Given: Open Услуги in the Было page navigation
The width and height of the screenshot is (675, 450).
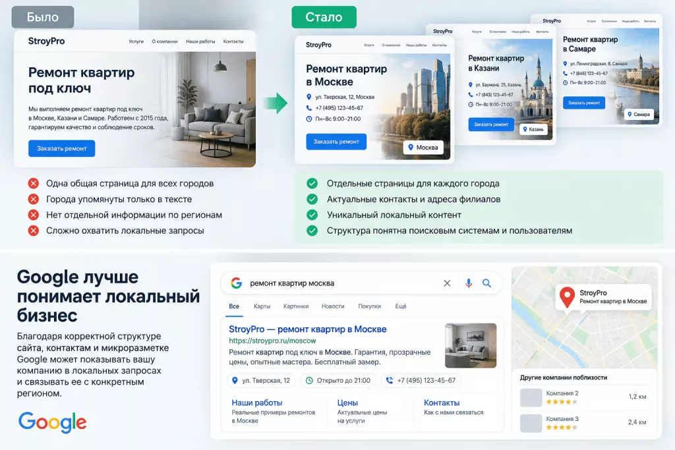Looking at the screenshot, I should [136, 42].
